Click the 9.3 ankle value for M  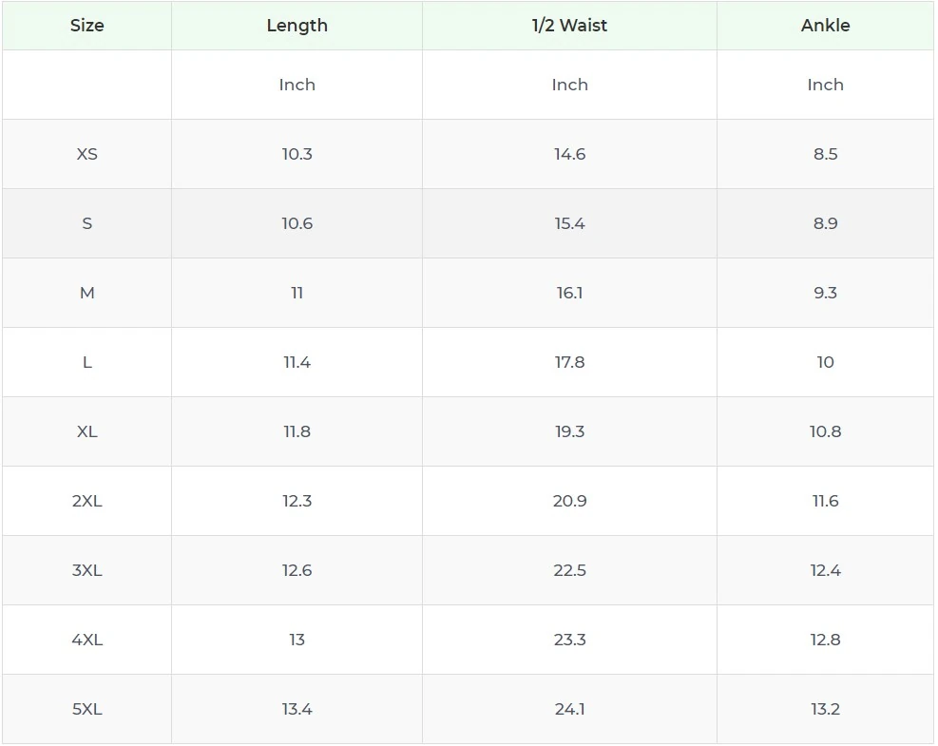(825, 293)
